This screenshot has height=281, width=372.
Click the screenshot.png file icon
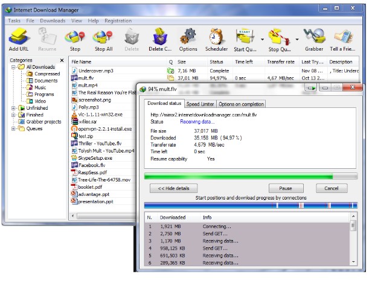point(74,99)
